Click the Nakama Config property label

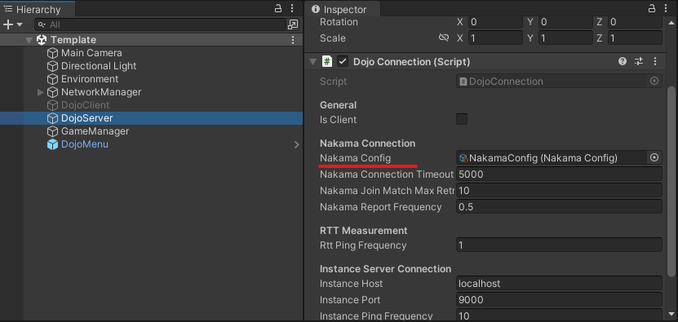click(355, 158)
